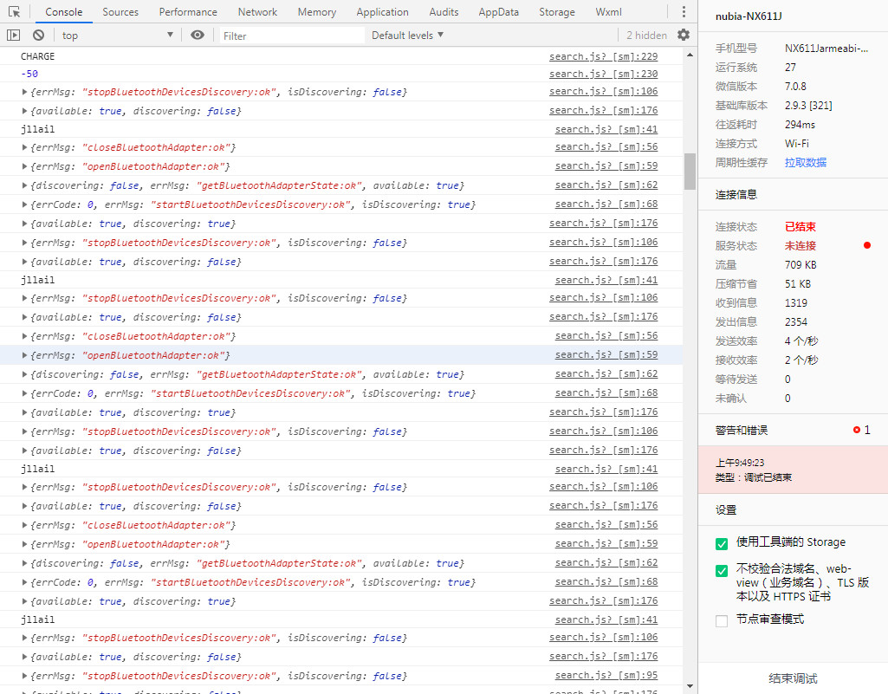Screen dimensions: 888x694
Task: Select the inspect element cursor icon
Action: tap(14, 12)
